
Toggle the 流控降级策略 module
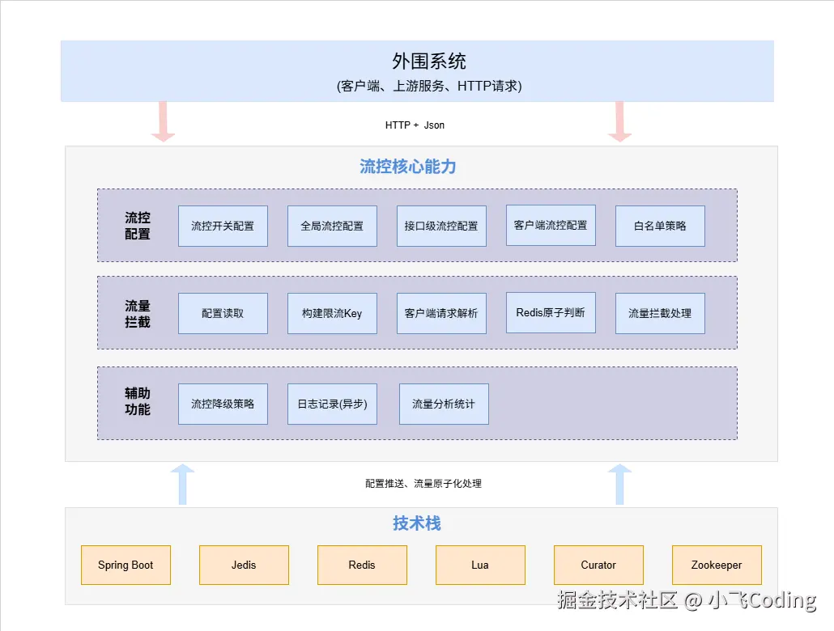[x=223, y=404]
